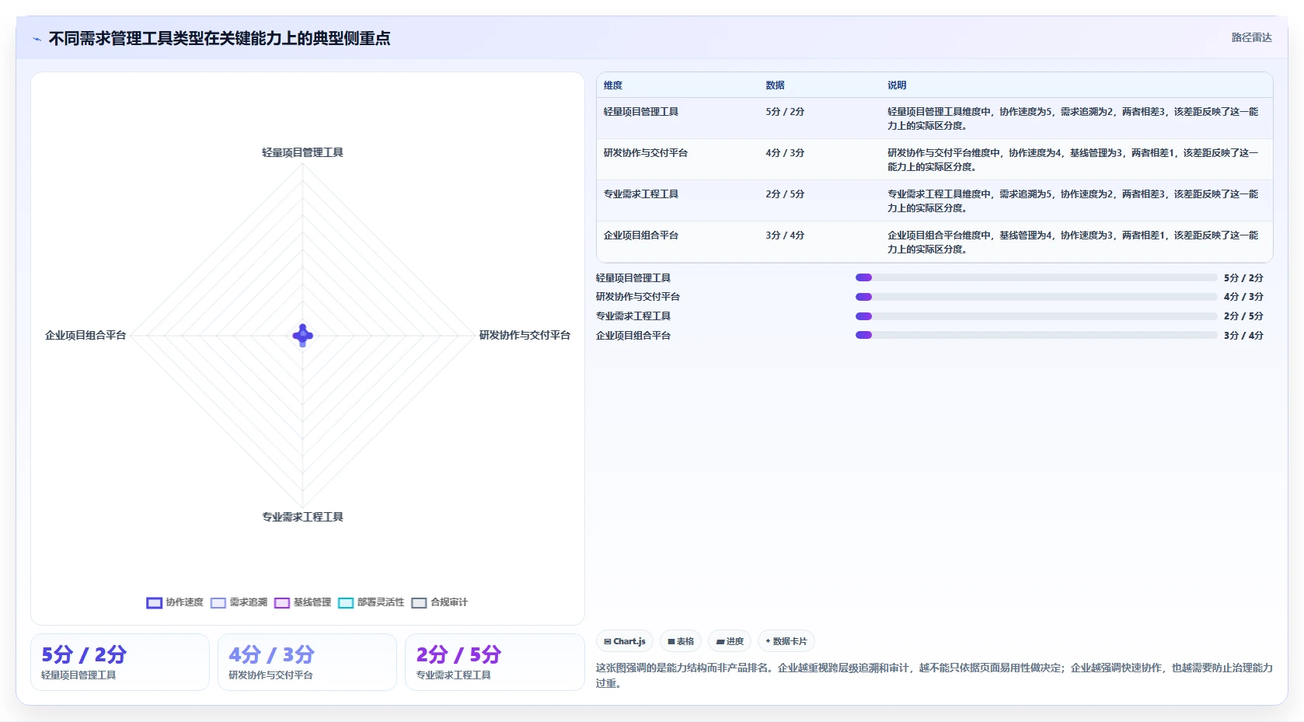This screenshot has width=1304, height=722.
Task: Click the description starting 专业需求工程工具维度中
Action: pos(1073,201)
